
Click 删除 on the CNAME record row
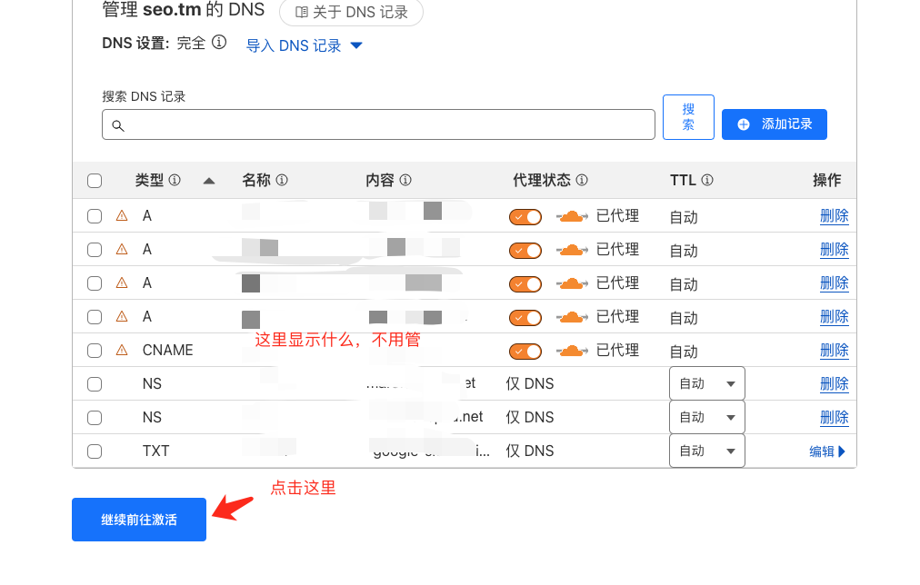[835, 350]
